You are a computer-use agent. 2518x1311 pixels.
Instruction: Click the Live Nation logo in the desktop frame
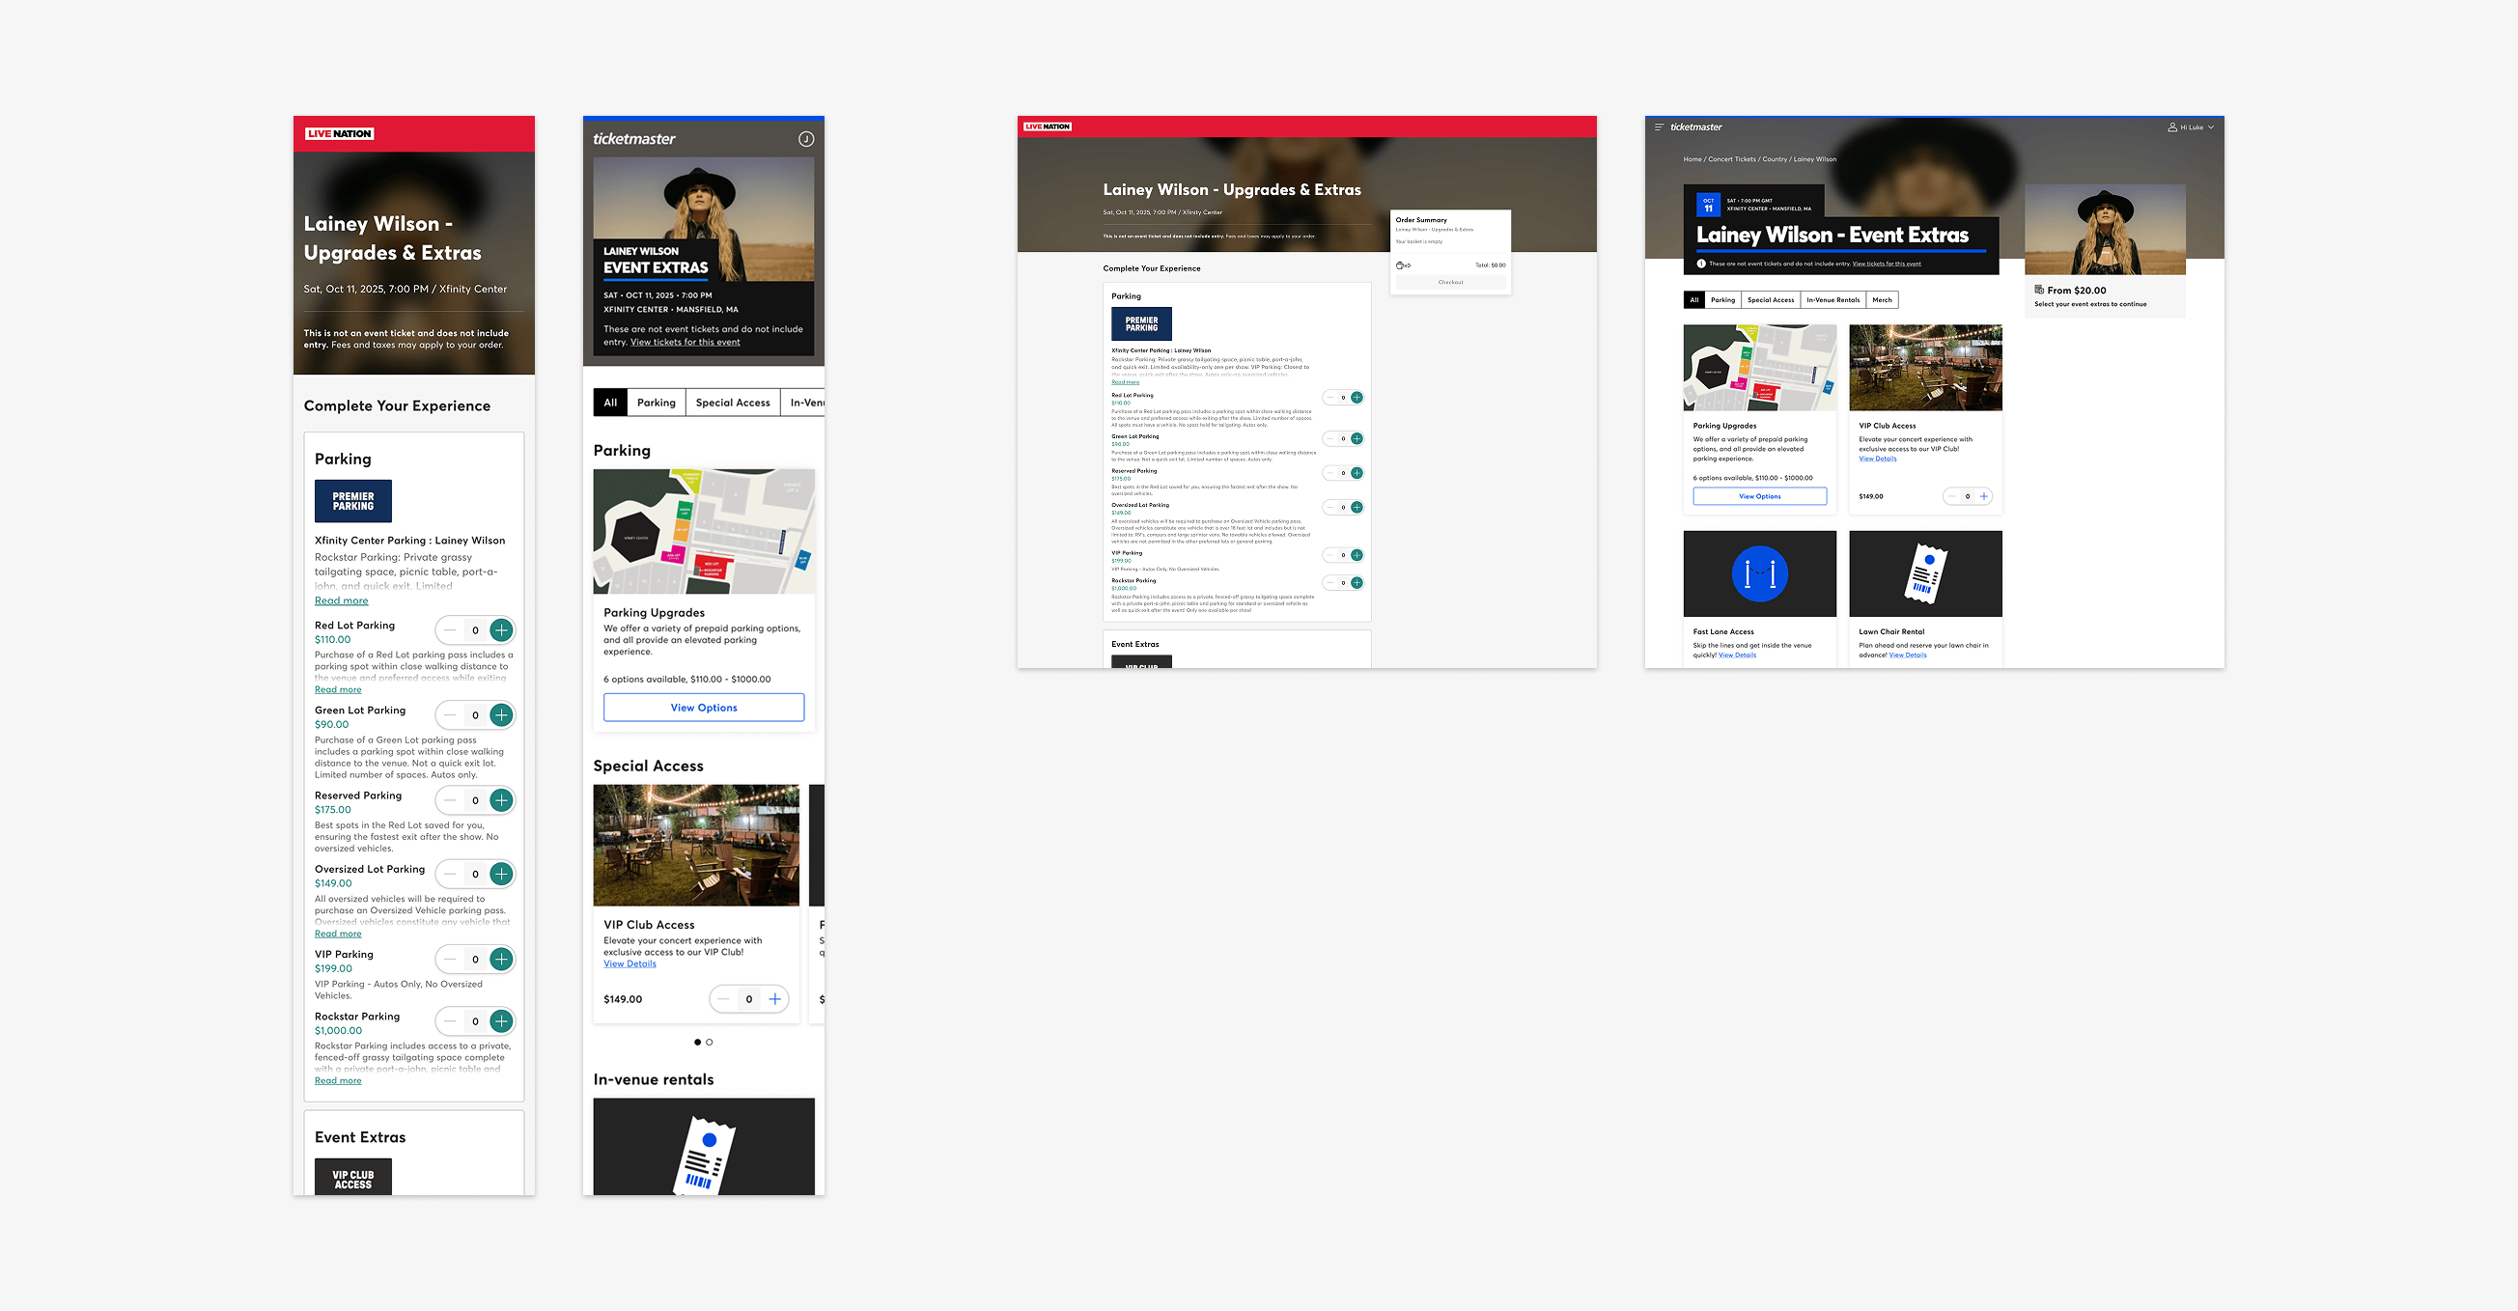tap(1047, 127)
